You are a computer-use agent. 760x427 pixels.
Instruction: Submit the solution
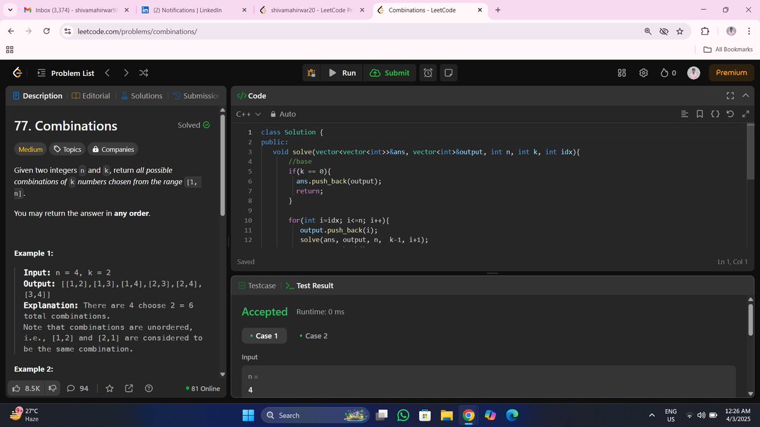[x=389, y=73]
